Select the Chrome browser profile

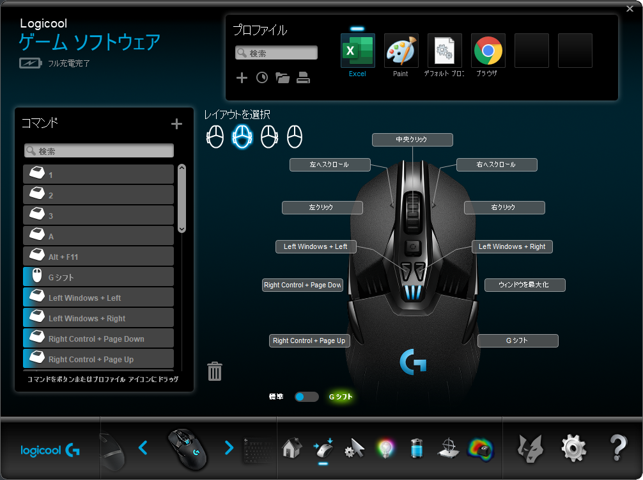coord(488,51)
